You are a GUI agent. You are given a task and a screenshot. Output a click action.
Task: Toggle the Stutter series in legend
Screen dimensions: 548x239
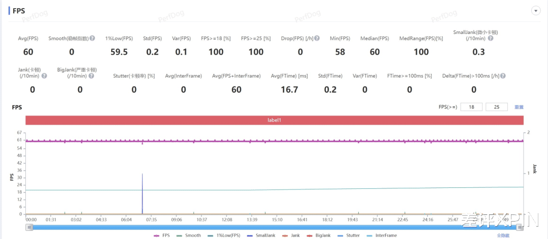(350, 235)
